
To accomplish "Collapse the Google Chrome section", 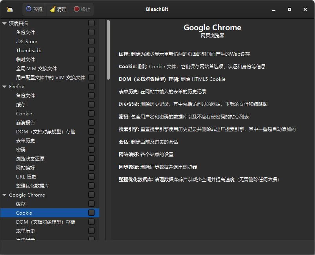I will click(x=4, y=195).
